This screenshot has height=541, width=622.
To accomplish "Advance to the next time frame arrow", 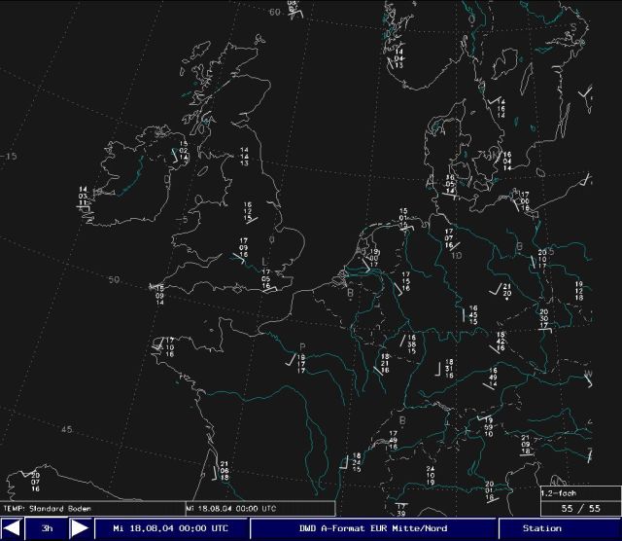I will 80,528.
